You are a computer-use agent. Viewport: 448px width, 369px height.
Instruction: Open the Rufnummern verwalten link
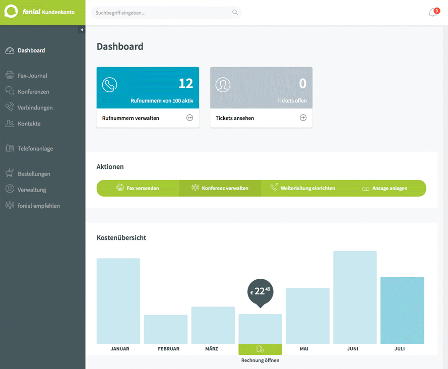(131, 118)
